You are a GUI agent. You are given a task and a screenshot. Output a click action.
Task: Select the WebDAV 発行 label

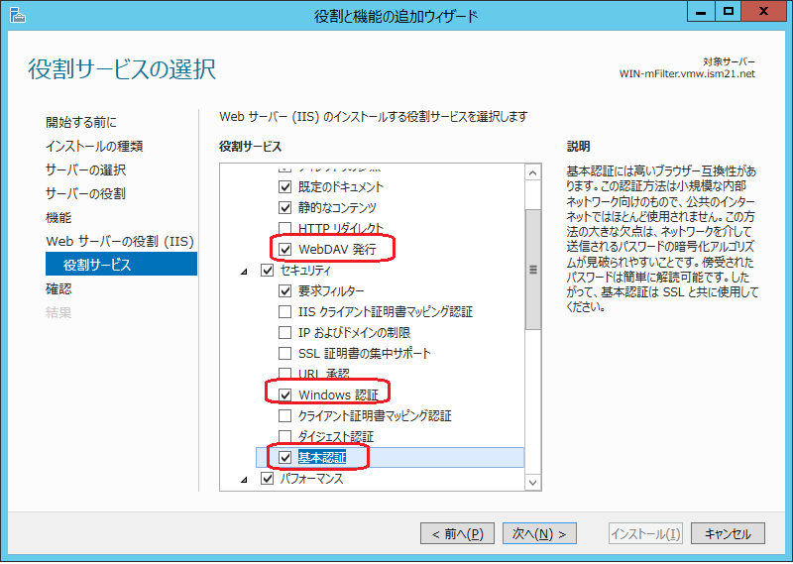[x=337, y=250]
